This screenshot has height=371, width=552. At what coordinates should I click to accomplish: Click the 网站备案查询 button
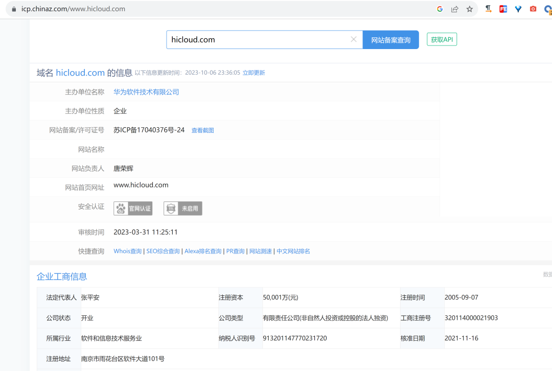tap(391, 40)
